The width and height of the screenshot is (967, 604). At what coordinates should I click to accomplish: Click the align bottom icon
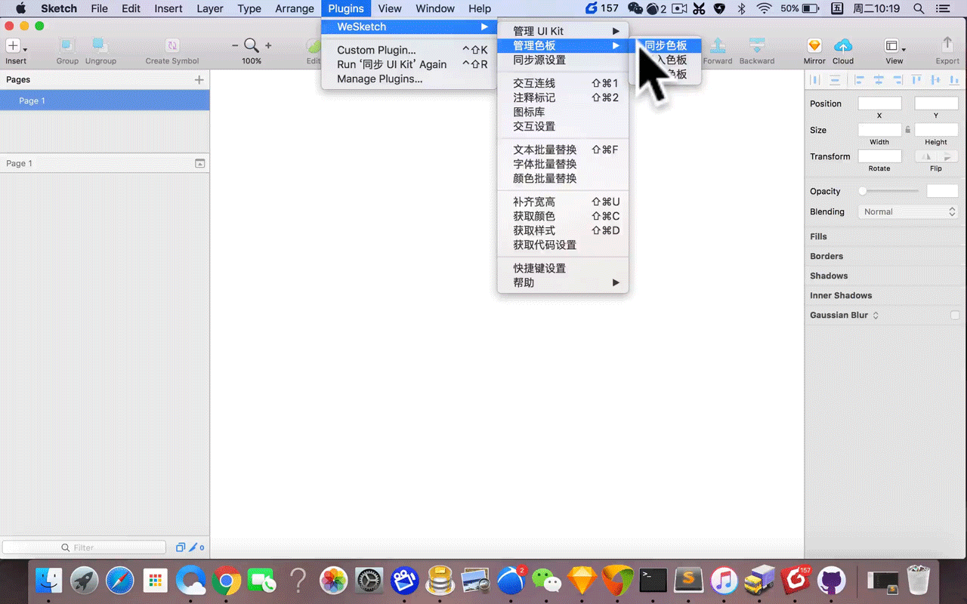point(954,79)
